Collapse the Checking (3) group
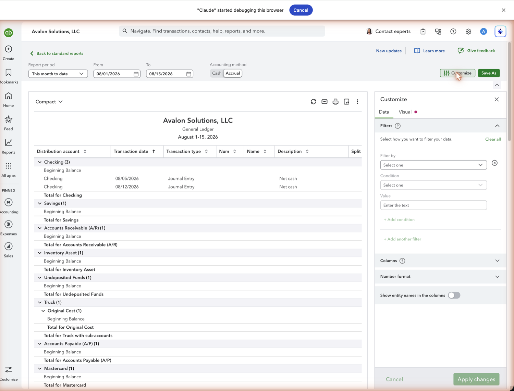The height and width of the screenshot is (391, 514). pos(40,162)
